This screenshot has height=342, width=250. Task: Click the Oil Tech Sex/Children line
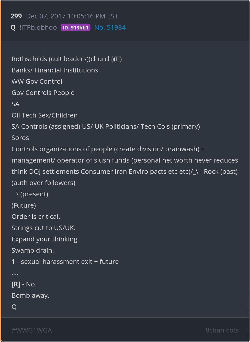coord(44,115)
